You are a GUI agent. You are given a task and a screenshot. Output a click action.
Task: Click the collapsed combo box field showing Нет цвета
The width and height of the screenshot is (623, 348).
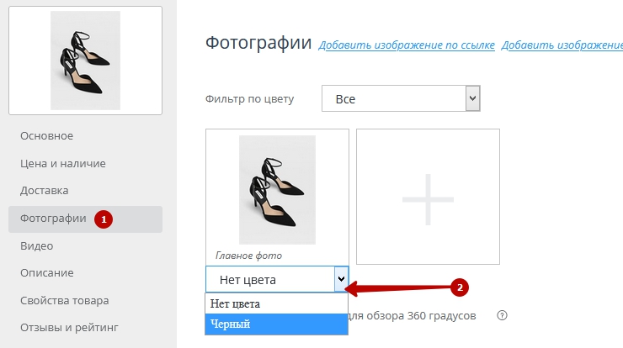[x=269, y=279]
